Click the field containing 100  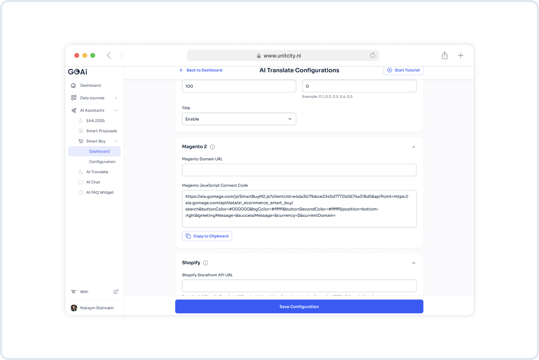pos(239,86)
